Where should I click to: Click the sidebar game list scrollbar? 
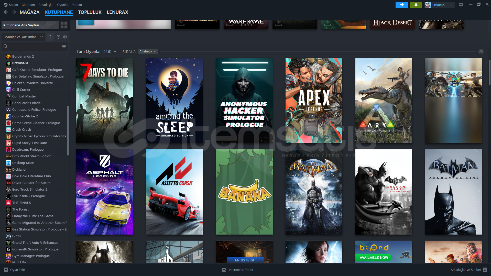68,130
